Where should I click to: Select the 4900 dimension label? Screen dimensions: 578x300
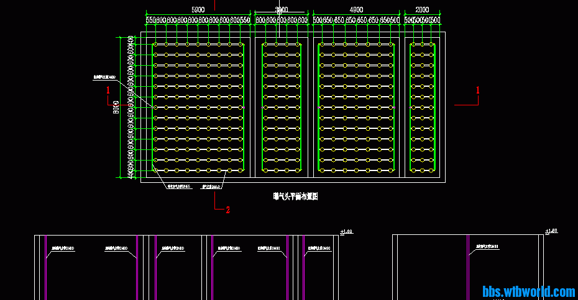(x=356, y=10)
